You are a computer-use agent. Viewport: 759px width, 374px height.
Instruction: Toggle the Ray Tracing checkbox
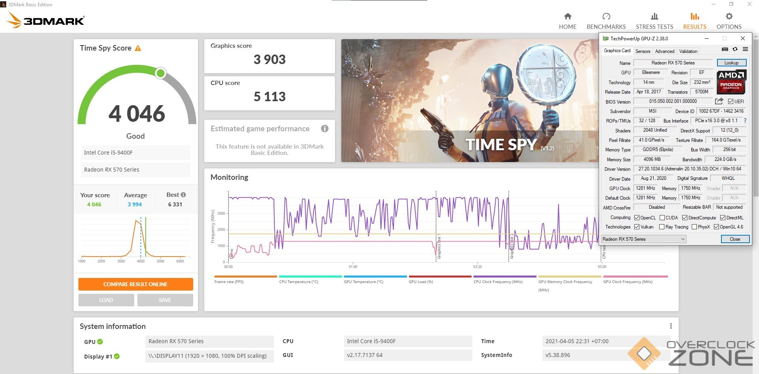point(662,227)
